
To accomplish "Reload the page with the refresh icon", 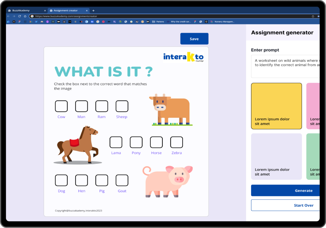I will click(20, 16).
